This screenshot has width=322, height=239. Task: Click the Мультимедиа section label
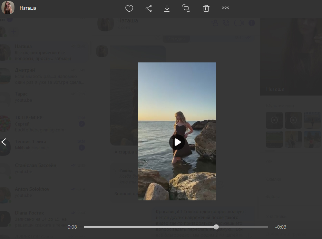(280, 106)
